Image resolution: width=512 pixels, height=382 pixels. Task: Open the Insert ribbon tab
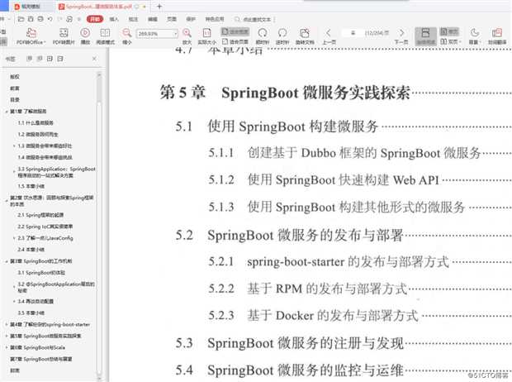pos(114,19)
